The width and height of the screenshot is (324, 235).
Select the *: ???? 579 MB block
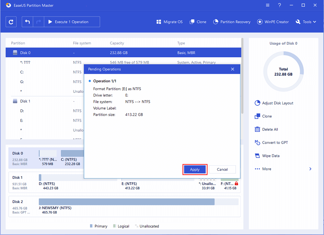point(48,158)
